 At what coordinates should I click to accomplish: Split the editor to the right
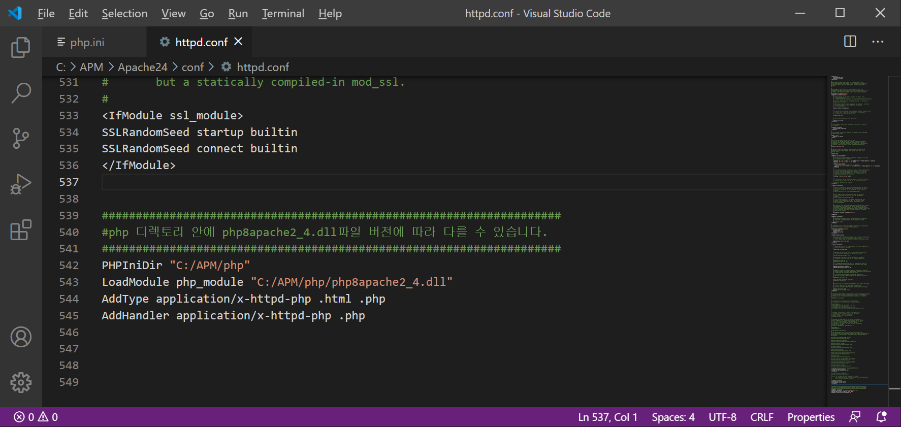tap(850, 42)
